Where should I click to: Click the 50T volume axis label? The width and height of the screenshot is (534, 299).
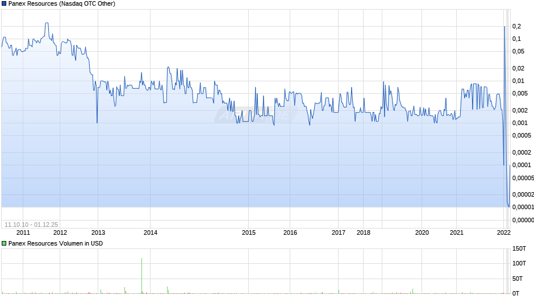tap(518, 279)
